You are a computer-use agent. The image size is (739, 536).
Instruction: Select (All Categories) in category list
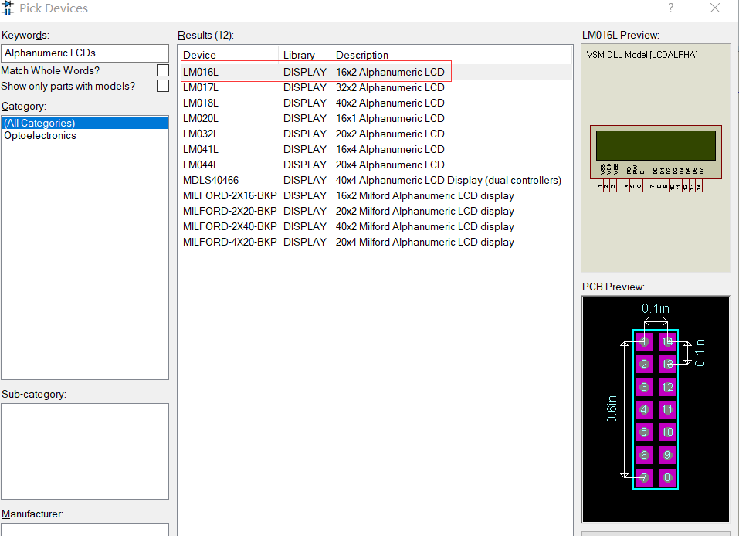pyautogui.click(x=85, y=123)
